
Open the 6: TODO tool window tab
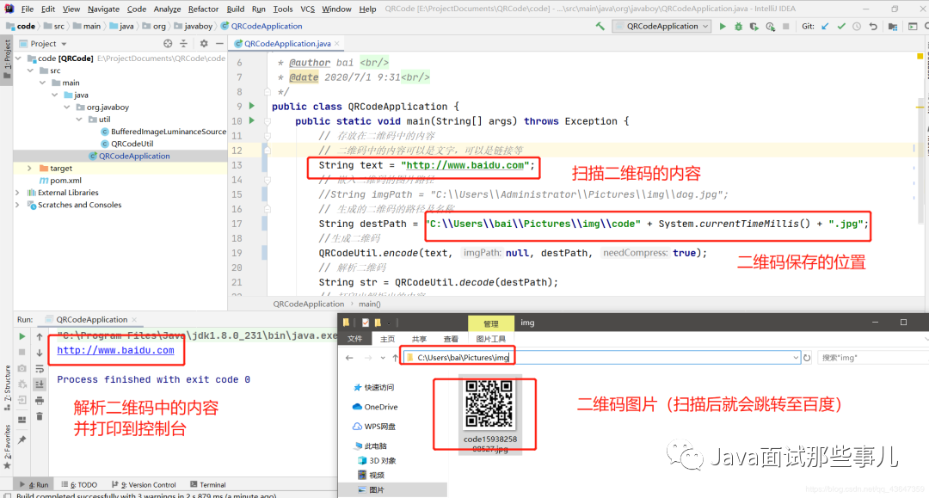coord(79,484)
